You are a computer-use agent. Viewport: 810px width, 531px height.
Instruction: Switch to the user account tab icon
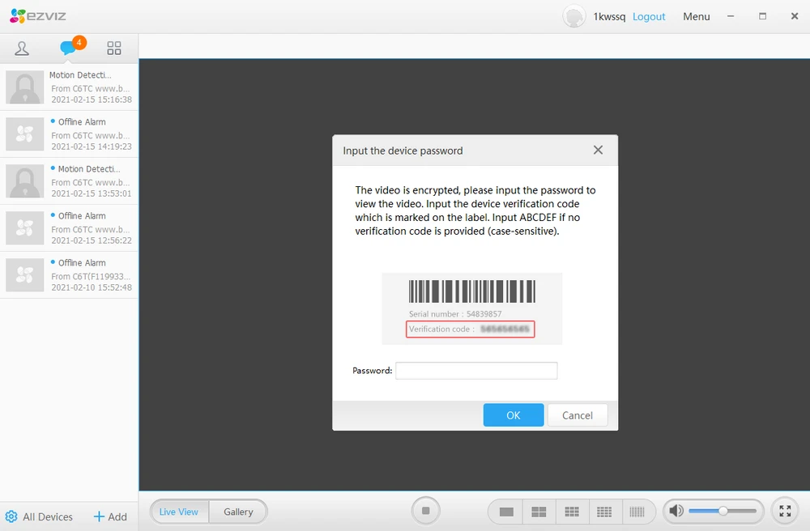pyautogui.click(x=22, y=49)
